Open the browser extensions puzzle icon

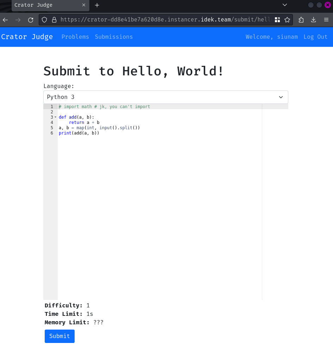coord(301,20)
